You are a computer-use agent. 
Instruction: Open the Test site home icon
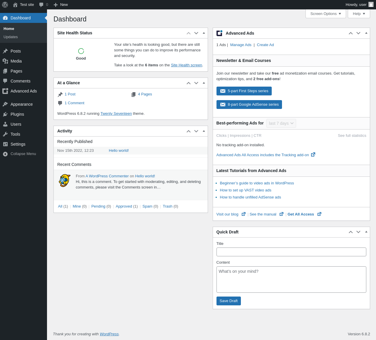[x=15, y=5]
